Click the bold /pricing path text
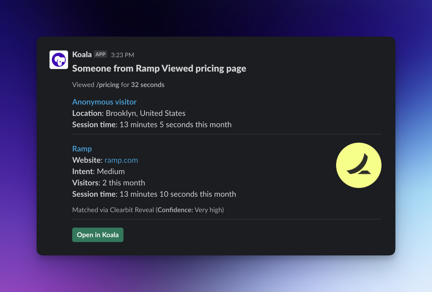432x292 pixels. [108, 85]
